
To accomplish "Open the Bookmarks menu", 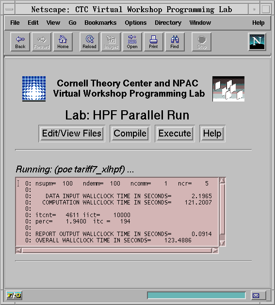I will tap(100, 23).
